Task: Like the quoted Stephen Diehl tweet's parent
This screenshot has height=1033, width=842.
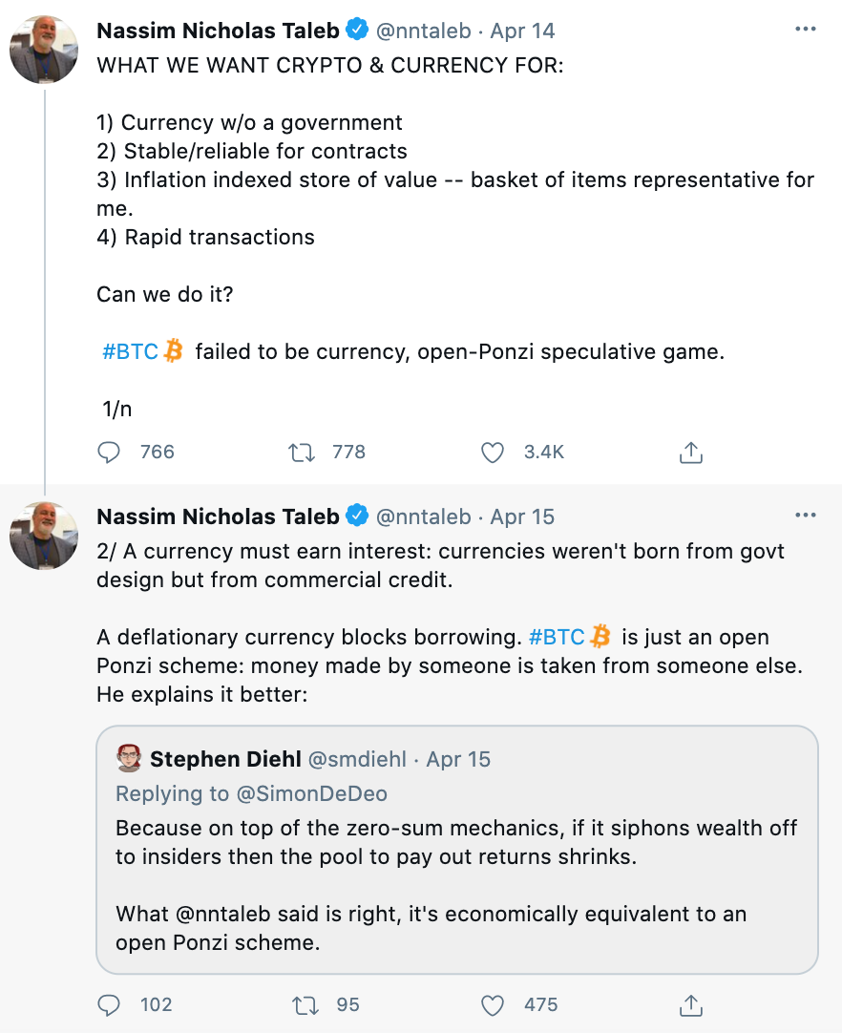Action: (493, 1004)
